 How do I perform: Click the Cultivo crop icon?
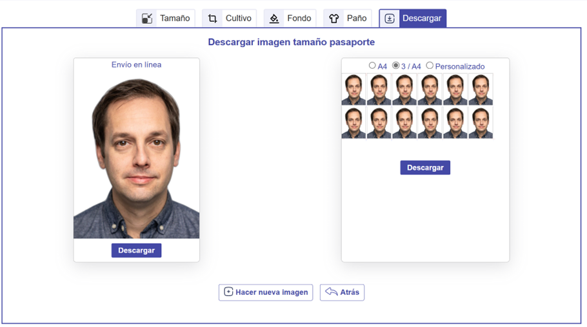click(x=212, y=18)
